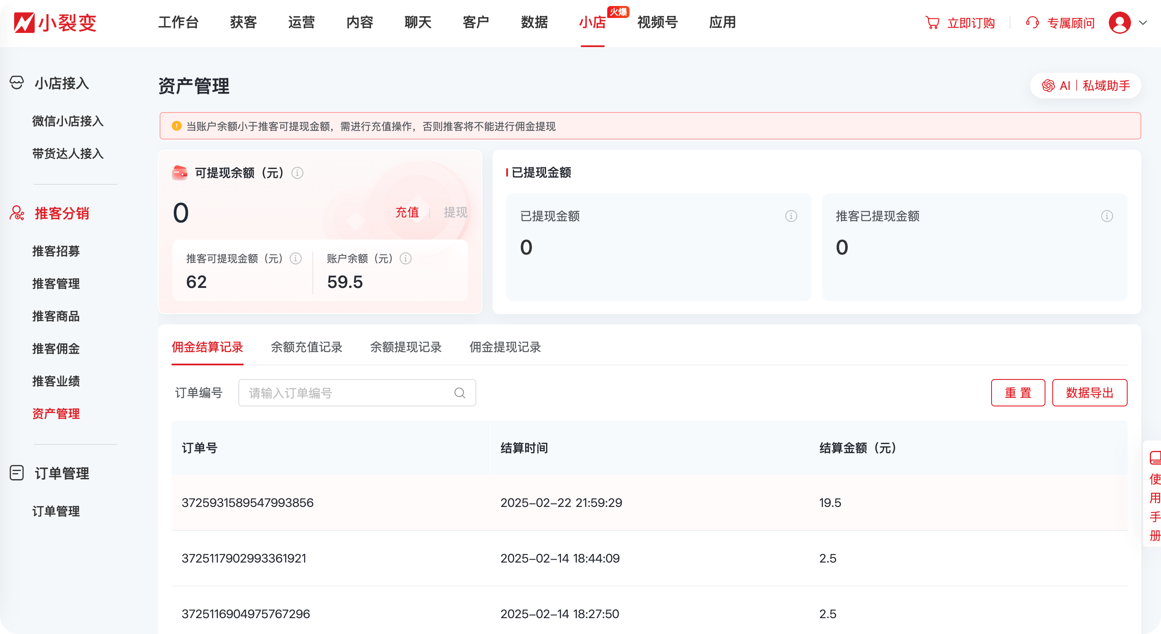Switch to 佣金提现记录 tab
The width and height of the screenshot is (1161, 634).
pos(505,347)
